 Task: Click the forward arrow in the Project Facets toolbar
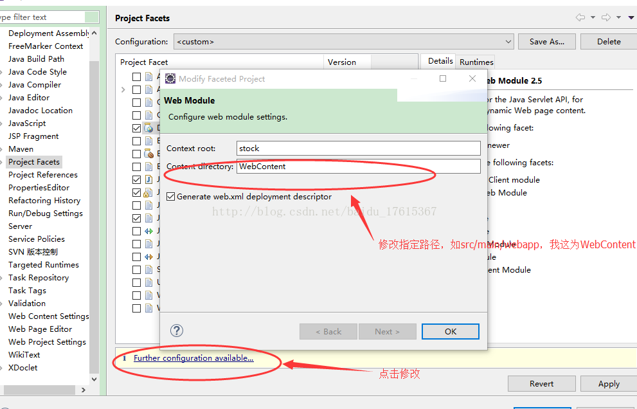[x=606, y=17]
